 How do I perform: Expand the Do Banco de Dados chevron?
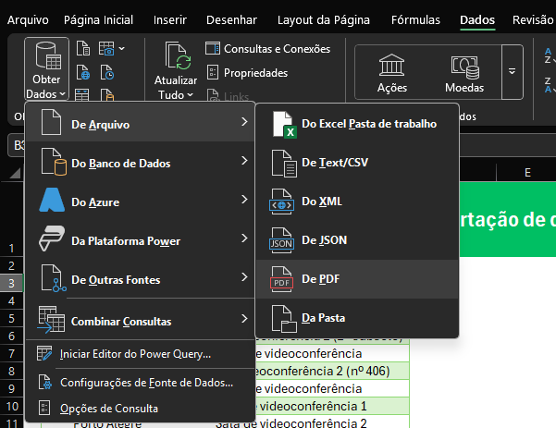244,161
